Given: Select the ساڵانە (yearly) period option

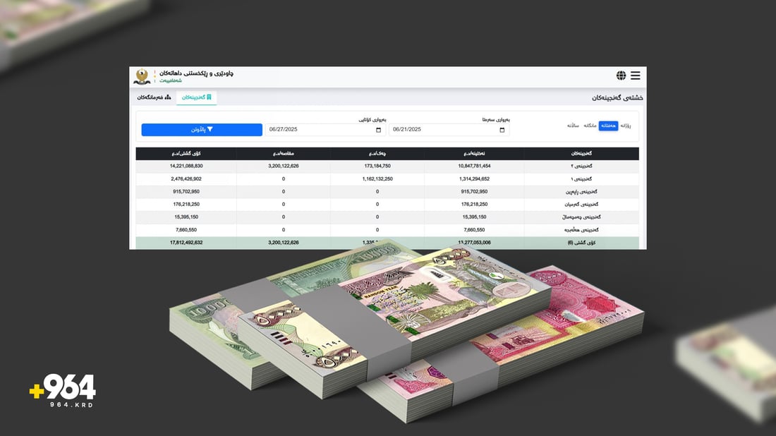Looking at the screenshot, I should point(573,126).
